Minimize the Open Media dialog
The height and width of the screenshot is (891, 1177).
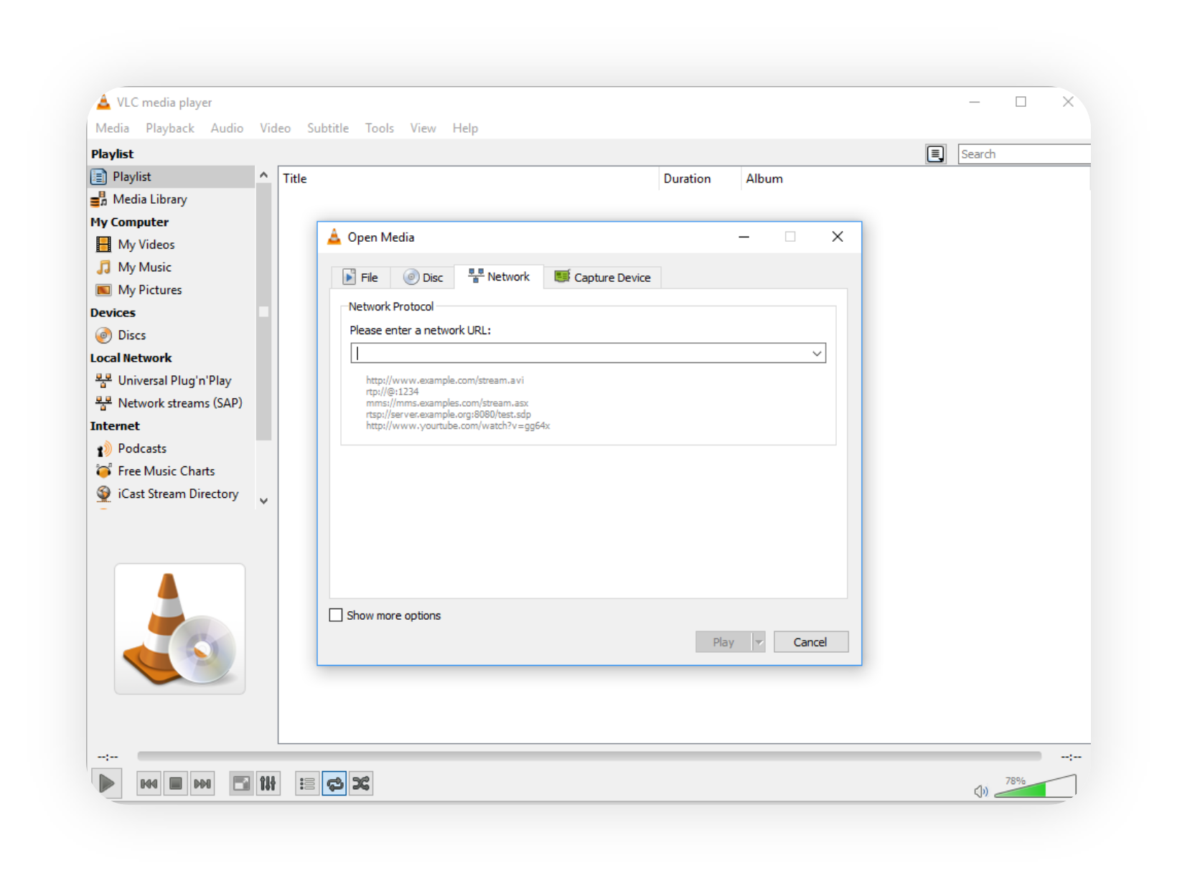pyautogui.click(x=744, y=237)
